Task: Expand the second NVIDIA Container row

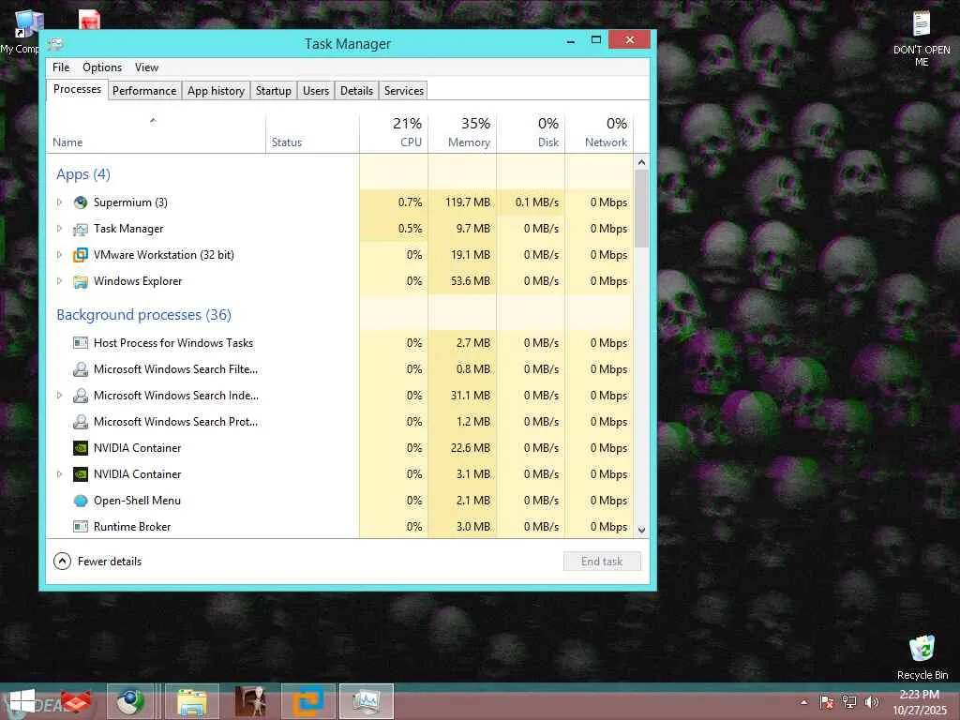Action: point(59,473)
